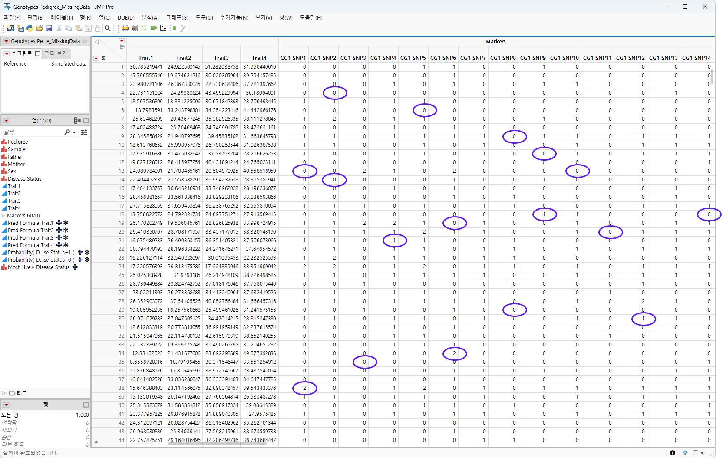
Task: Expand the 태그 section
Action: click(x=4, y=393)
